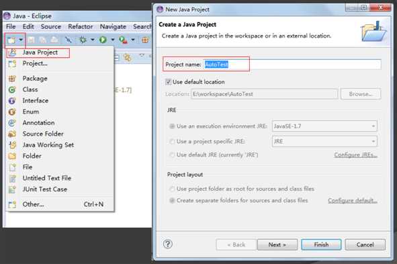397x264 pixels.
Task: Expand the Debug dropdown arrow in toolbar
Action: click(93, 40)
